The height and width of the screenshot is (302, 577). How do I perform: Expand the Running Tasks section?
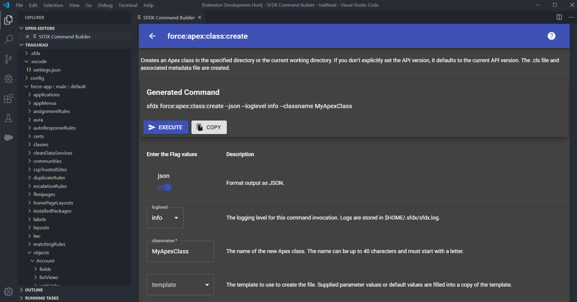pyautogui.click(x=74, y=298)
